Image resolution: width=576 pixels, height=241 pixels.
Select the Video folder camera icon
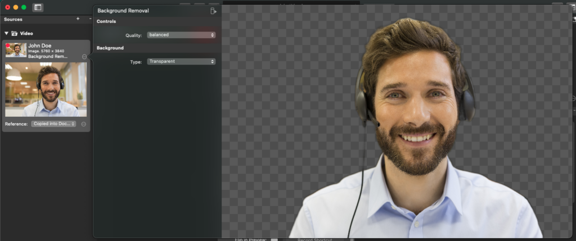tap(14, 33)
